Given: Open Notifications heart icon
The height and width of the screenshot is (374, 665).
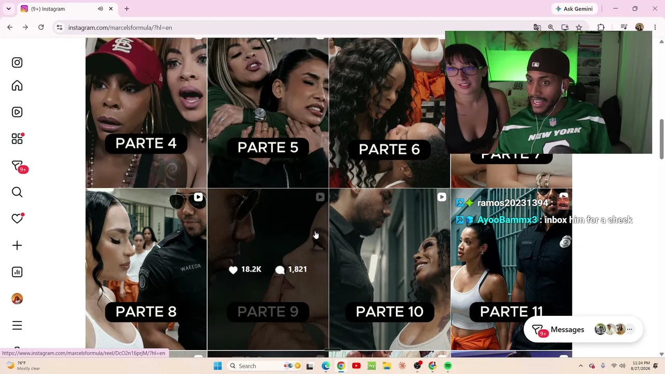Looking at the screenshot, I should pos(17,219).
